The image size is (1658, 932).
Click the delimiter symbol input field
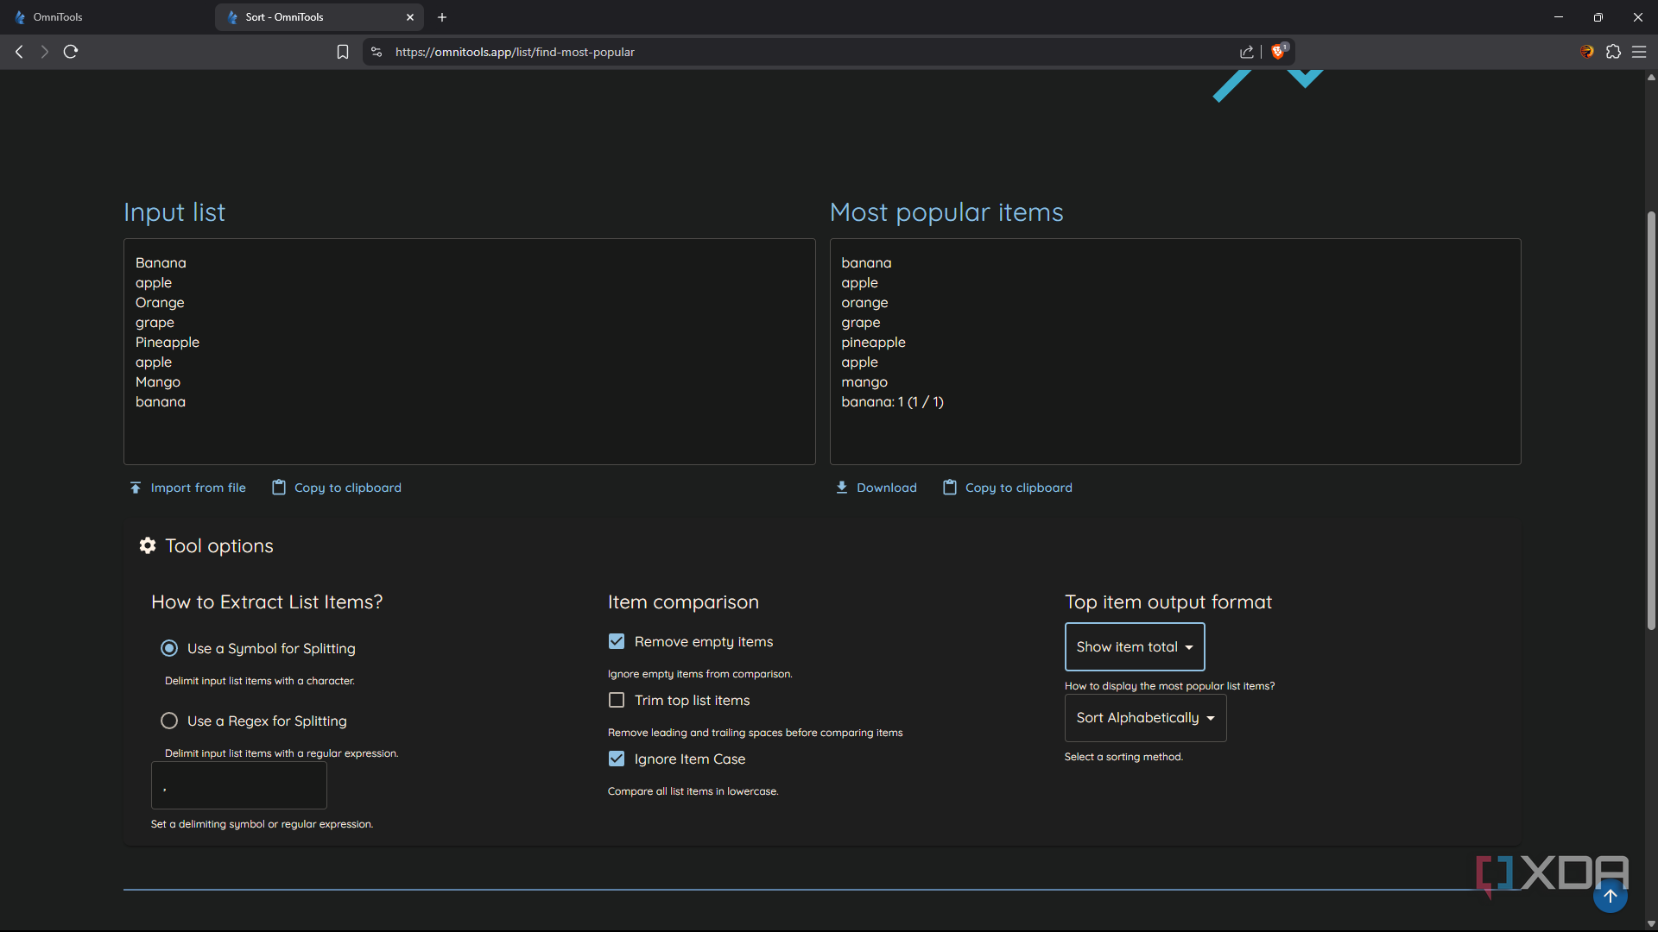(239, 785)
